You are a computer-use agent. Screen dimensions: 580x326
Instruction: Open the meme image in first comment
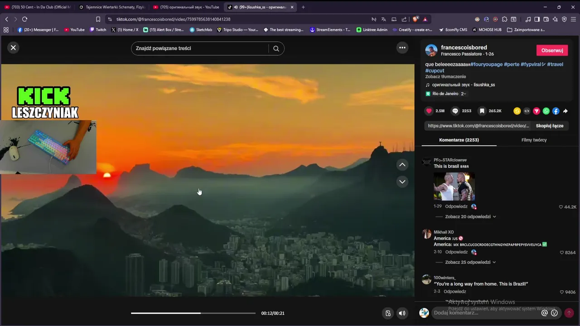[x=454, y=186]
